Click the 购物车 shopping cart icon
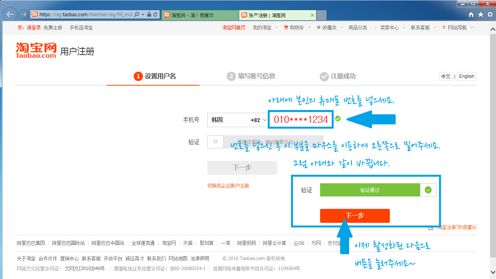Image resolution: width=496 pixels, height=279 pixels. click(286, 28)
